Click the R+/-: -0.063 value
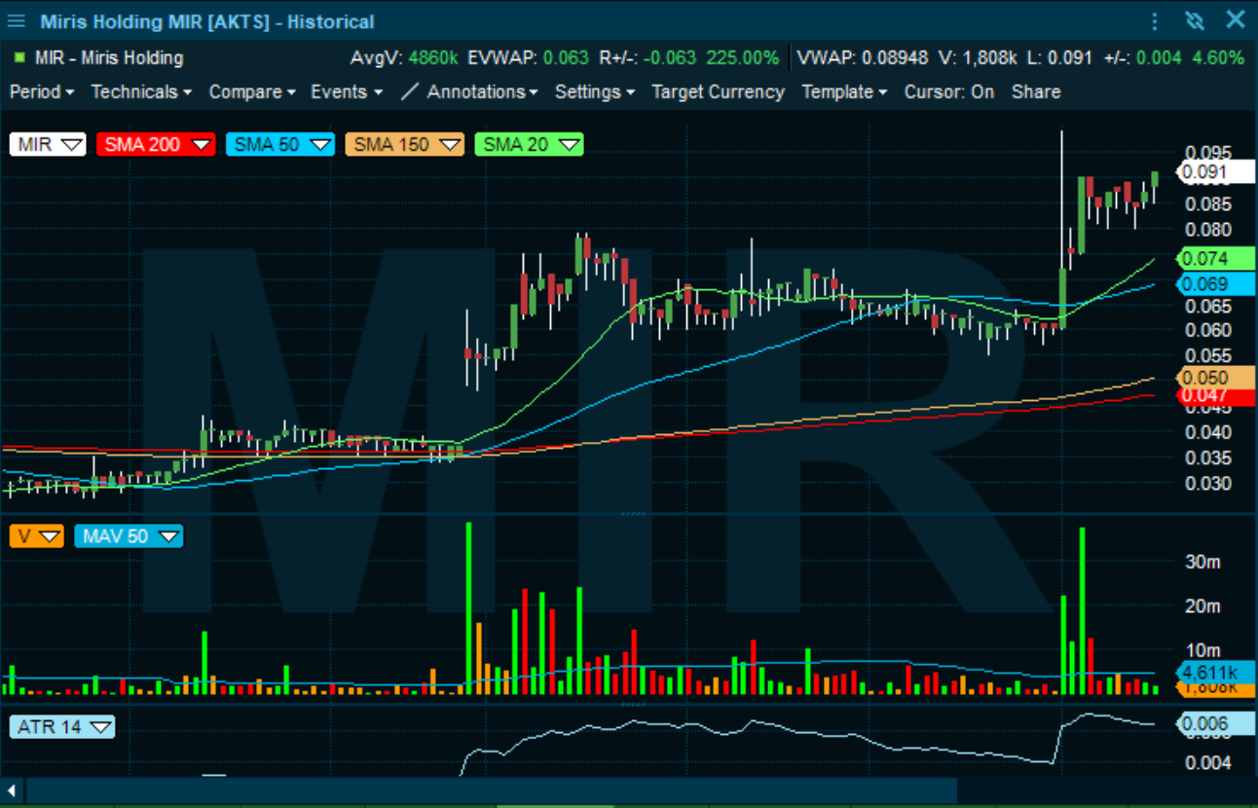The width and height of the screenshot is (1258, 808). [x=647, y=57]
